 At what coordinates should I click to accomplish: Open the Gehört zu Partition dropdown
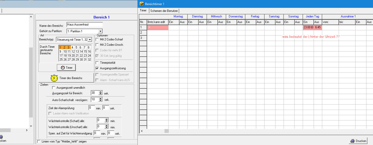100,31
